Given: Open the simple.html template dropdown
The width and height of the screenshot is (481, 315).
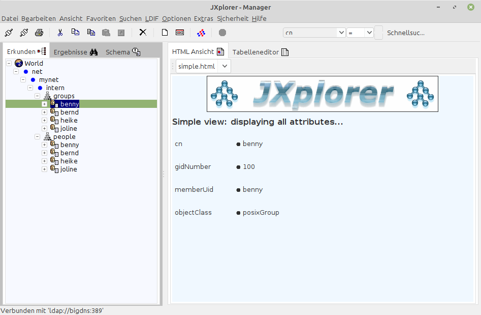Looking at the screenshot, I should 225,66.
